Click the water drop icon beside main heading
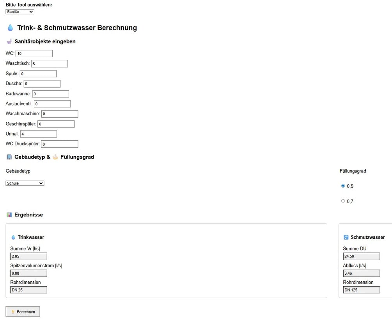392x320 pixels. pyautogui.click(x=10, y=28)
